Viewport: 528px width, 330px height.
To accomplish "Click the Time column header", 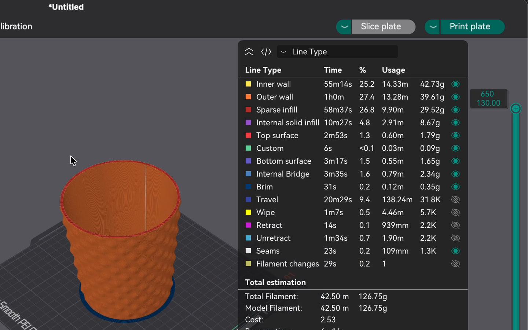I will click(x=333, y=70).
